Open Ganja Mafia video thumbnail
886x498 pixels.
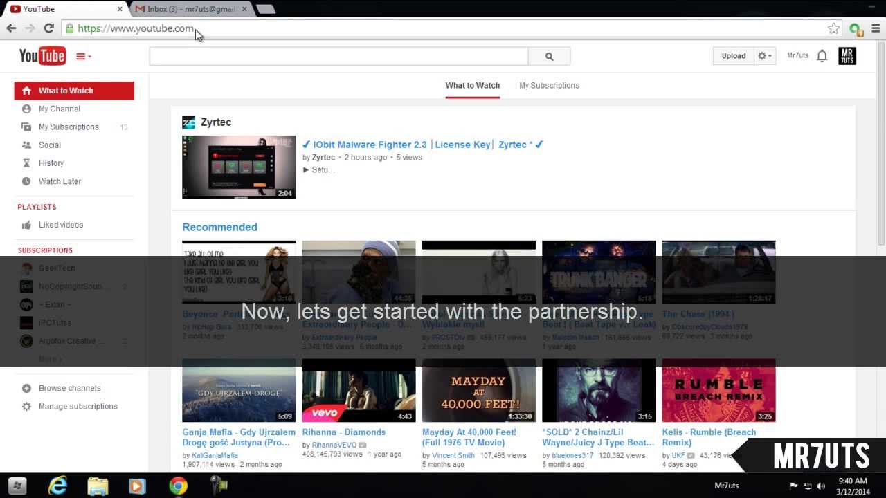[239, 390]
